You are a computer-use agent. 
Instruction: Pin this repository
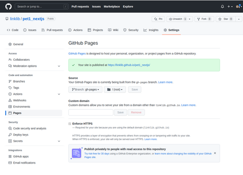point(158,19)
